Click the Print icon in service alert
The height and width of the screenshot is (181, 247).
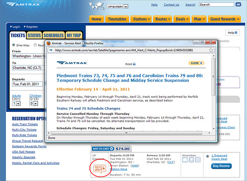pyautogui.click(x=134, y=64)
